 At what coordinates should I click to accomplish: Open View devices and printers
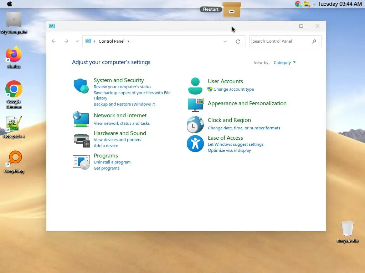tap(117, 139)
